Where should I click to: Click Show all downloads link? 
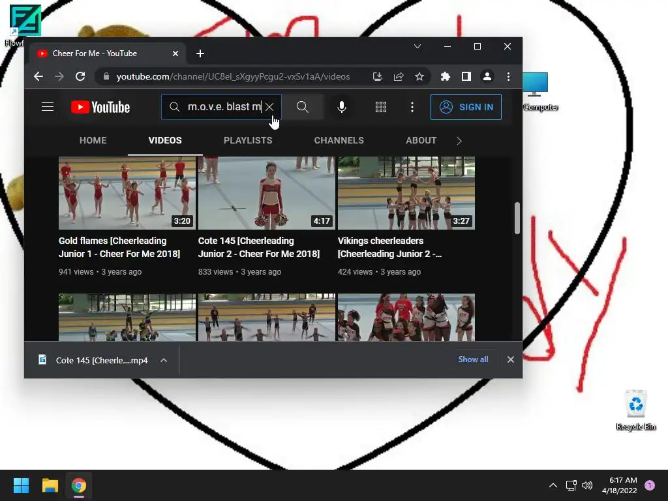click(474, 359)
